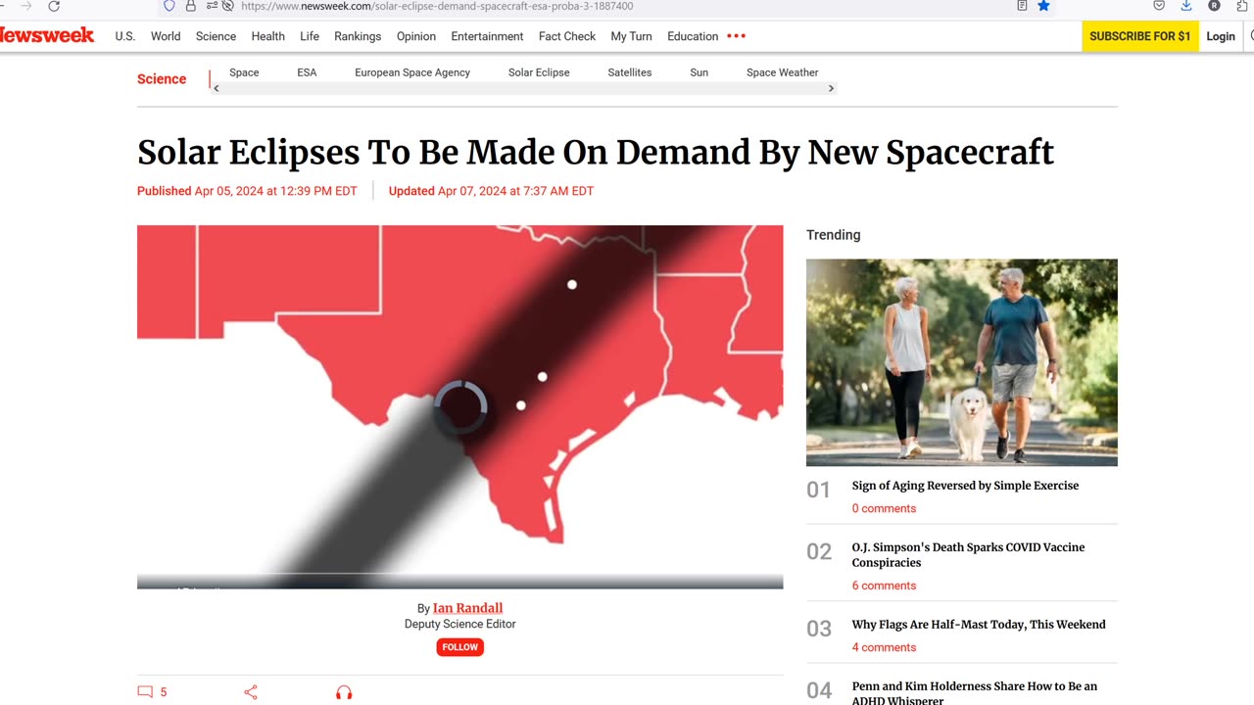Open the Rankings section

pyautogui.click(x=358, y=36)
